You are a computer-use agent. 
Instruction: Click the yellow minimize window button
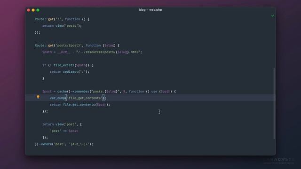[33, 10]
